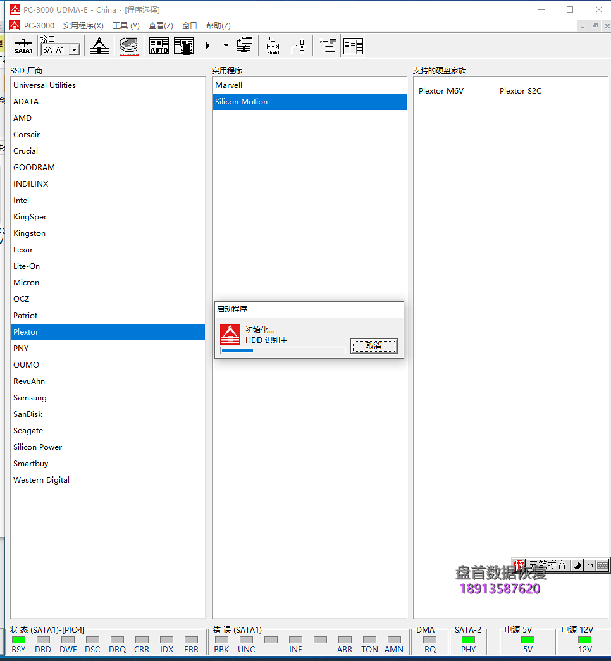Select Patriot vendor
Viewport: 611px width, 661px height.
[x=108, y=316]
